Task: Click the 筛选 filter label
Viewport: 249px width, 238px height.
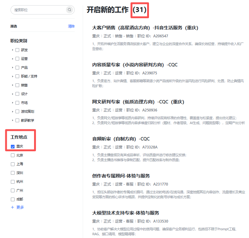Action: click(x=14, y=26)
